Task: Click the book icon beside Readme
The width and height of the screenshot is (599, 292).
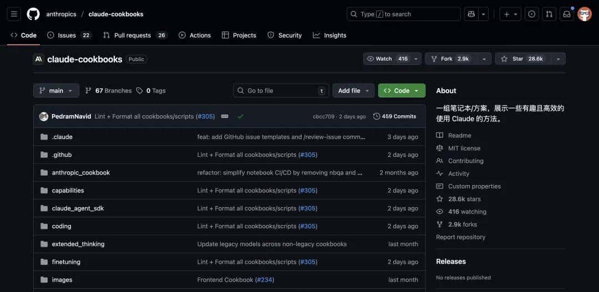Action: 440,136
